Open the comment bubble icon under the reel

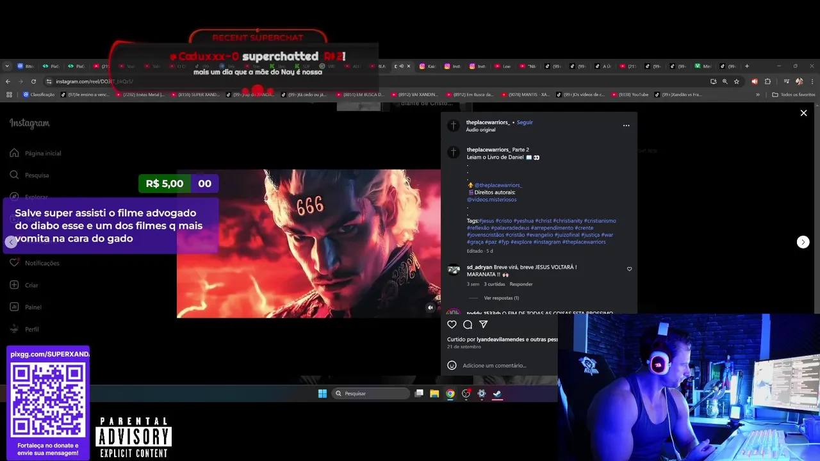(x=468, y=325)
